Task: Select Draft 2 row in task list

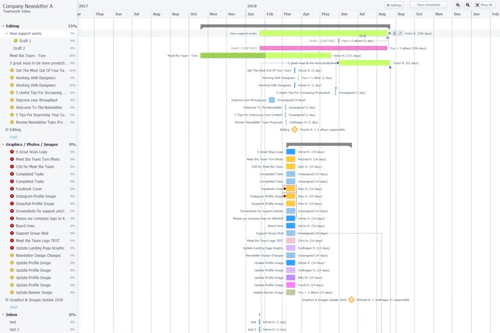Action: 38,48
